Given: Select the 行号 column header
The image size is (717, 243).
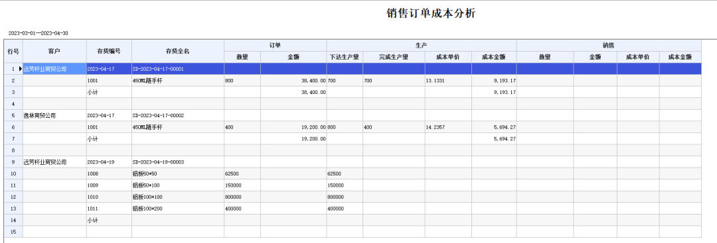Looking at the screenshot, I should click(13, 51).
